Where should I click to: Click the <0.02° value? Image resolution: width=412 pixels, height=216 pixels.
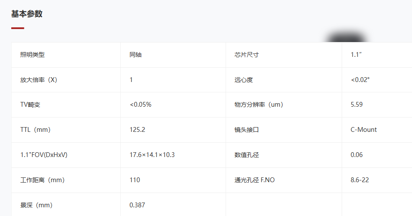coord(360,80)
